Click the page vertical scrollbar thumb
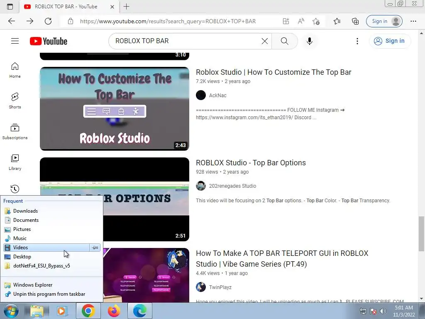This screenshot has height=319, width=425. point(421,234)
